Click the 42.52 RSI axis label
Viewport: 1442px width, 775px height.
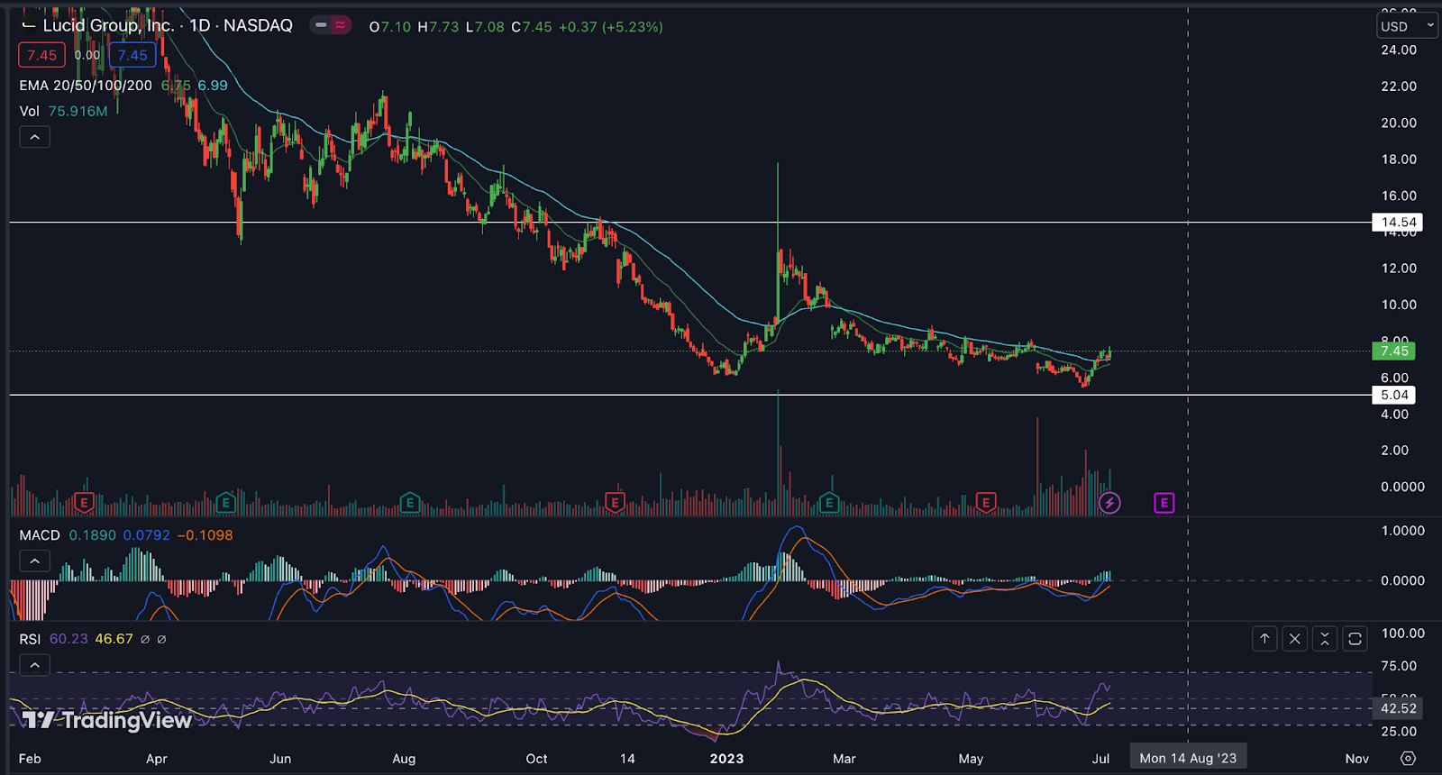click(1398, 708)
